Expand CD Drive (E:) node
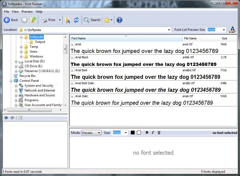 tap(16, 66)
